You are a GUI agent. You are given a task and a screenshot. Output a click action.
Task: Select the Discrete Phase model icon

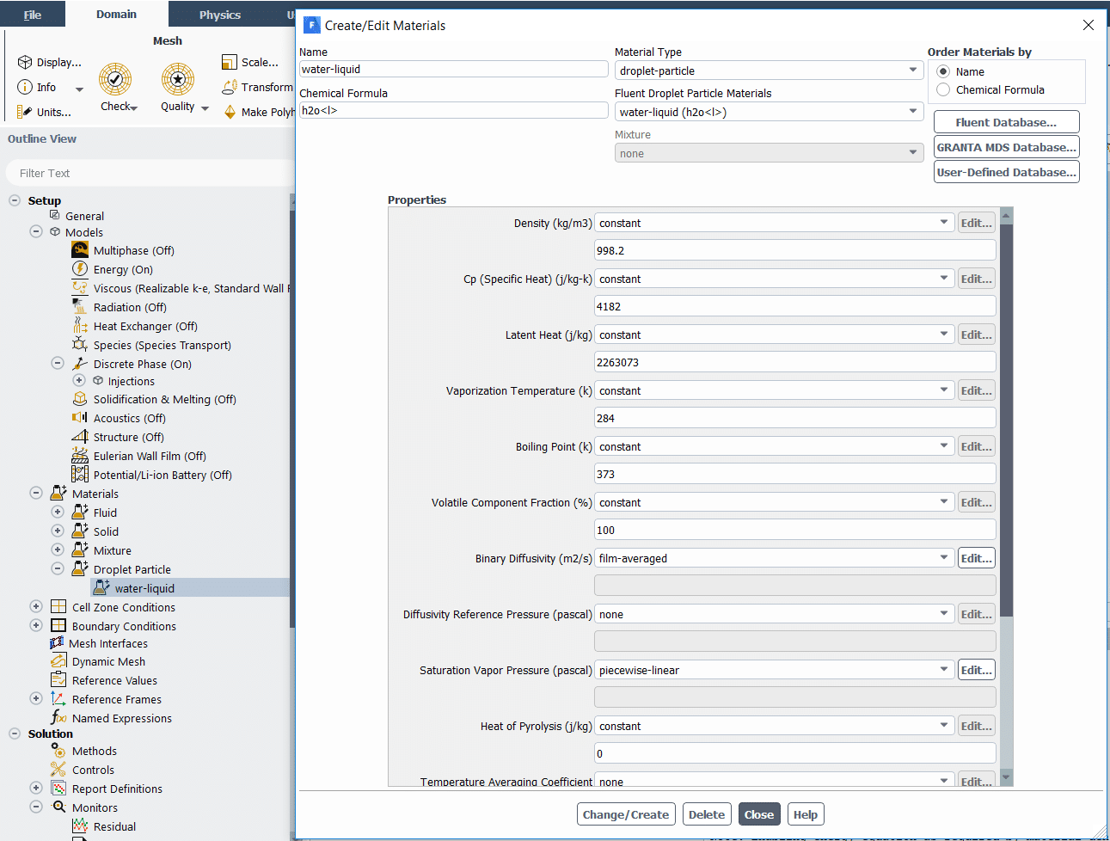click(80, 364)
